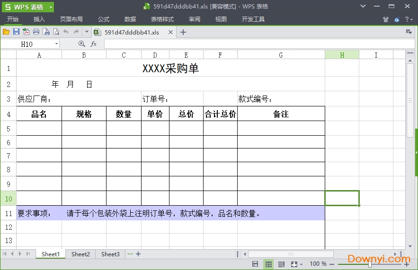The width and height of the screenshot is (418, 270).
Task: Click the 要求事项 note row
Action: click(x=170, y=213)
